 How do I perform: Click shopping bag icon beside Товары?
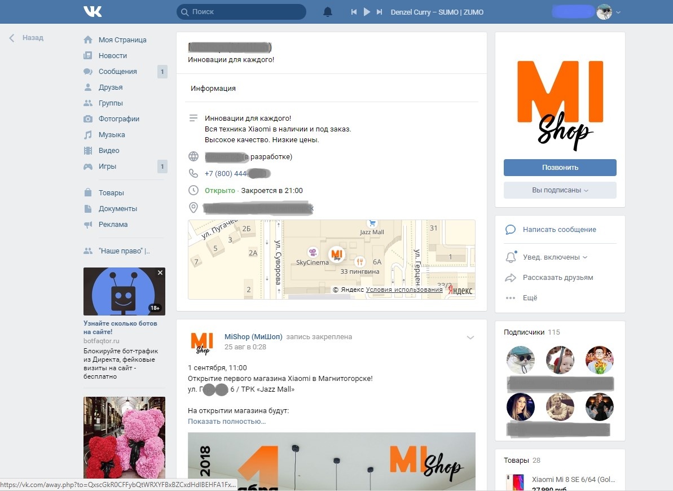pos(88,192)
